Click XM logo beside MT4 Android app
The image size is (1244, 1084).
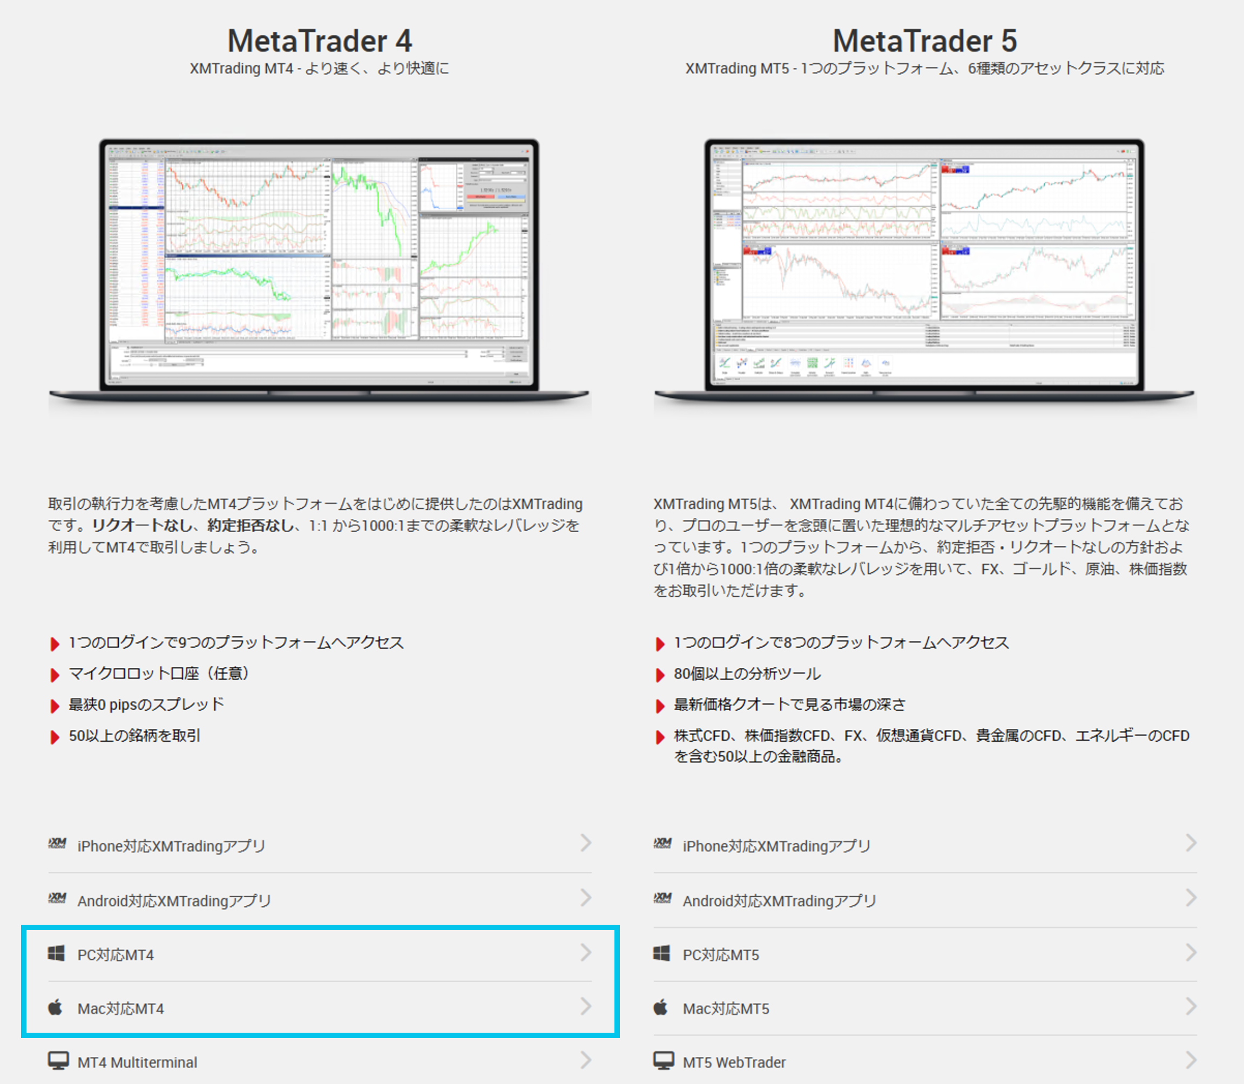pos(57,899)
